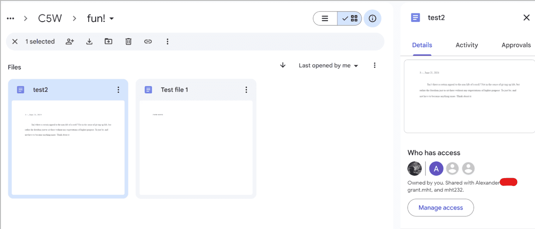Screen dimensions: 535x229
Task: Open the C5W folder breadcrumb
Action: tap(50, 18)
